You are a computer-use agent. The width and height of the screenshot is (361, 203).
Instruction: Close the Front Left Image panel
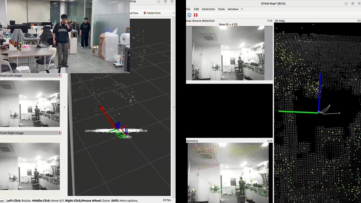click(x=59, y=75)
